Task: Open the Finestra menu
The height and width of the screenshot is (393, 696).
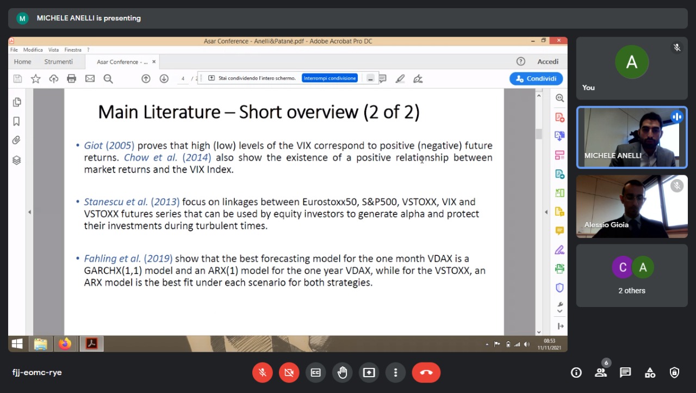Action: [x=73, y=50]
